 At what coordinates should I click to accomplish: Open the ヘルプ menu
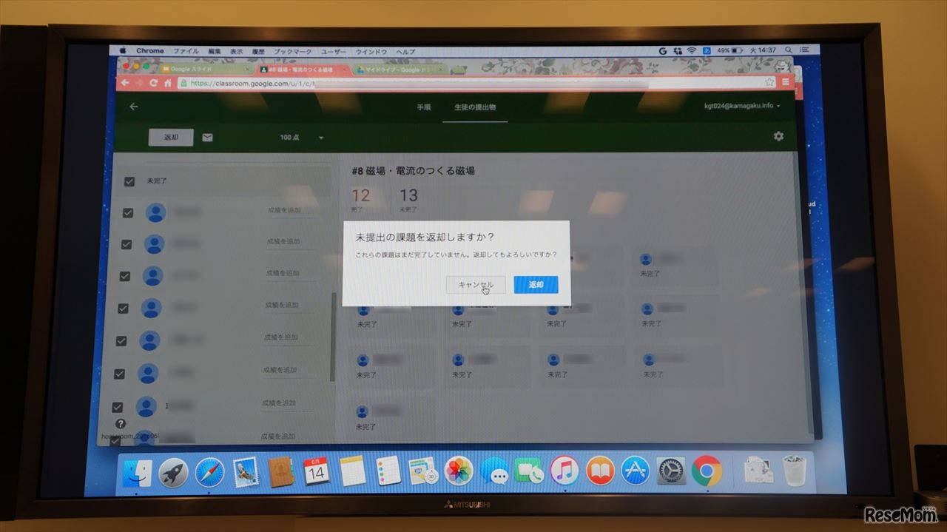[405, 52]
